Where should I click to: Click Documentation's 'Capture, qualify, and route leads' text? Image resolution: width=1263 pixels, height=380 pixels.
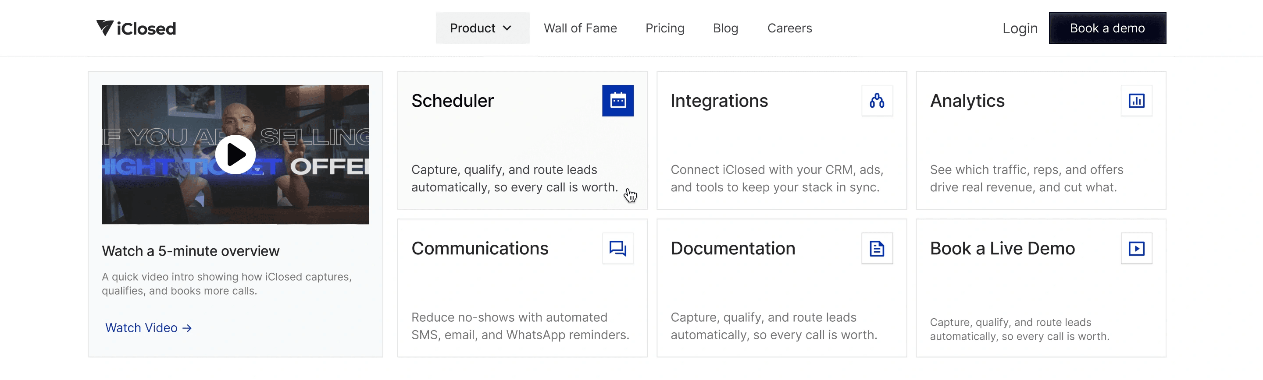[774, 326]
